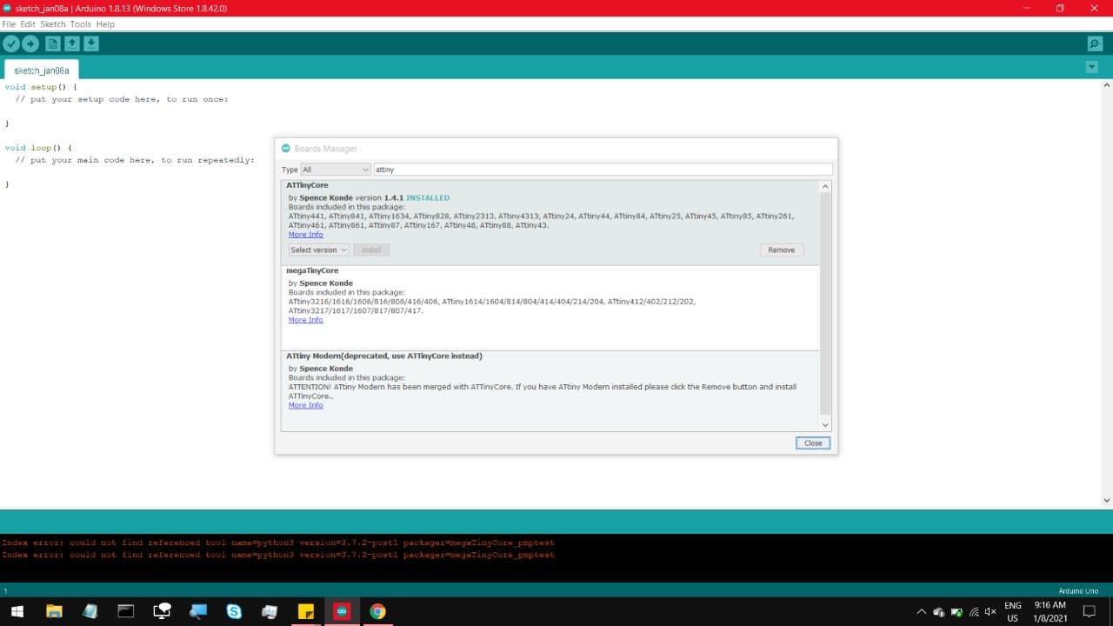The image size is (1113, 626).
Task: Open the File menu
Action: pos(9,24)
